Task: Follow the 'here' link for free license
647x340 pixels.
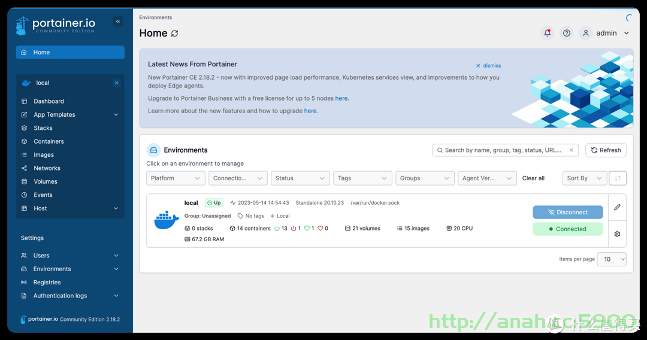Action: pyautogui.click(x=341, y=98)
